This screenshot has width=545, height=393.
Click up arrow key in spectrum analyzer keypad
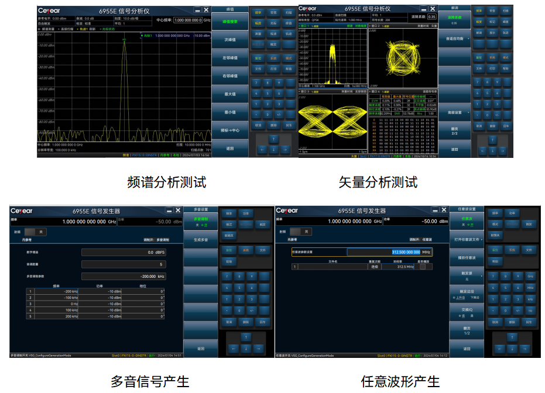point(273,139)
